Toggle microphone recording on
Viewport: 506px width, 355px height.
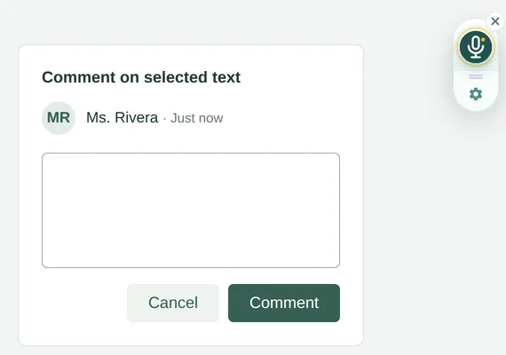476,47
